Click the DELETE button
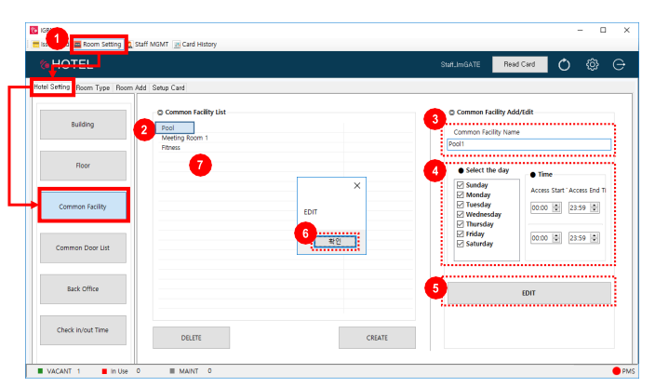Image resolution: width=655 pixels, height=387 pixels. point(191,338)
